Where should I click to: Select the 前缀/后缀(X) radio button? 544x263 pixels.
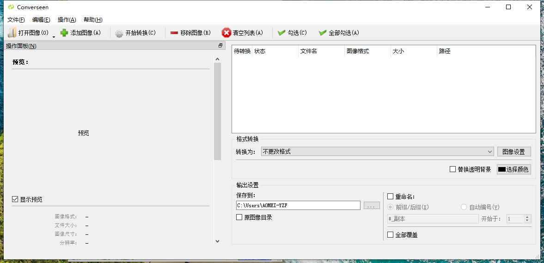click(x=390, y=207)
